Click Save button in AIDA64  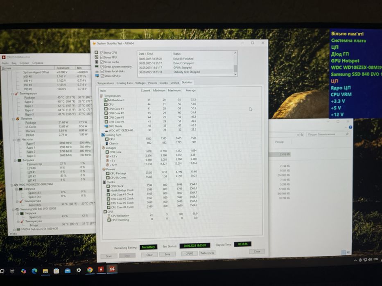pos(167,255)
